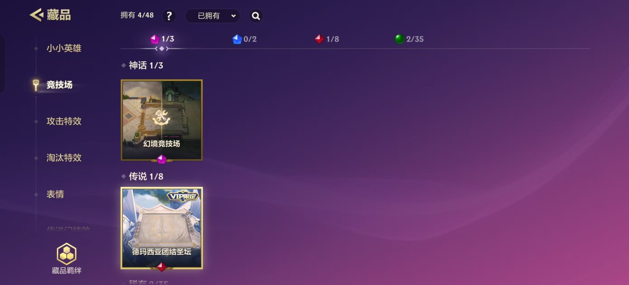This screenshot has height=285, width=629.
Task: Select the blue gem 0/2 tab
Action: (245, 39)
